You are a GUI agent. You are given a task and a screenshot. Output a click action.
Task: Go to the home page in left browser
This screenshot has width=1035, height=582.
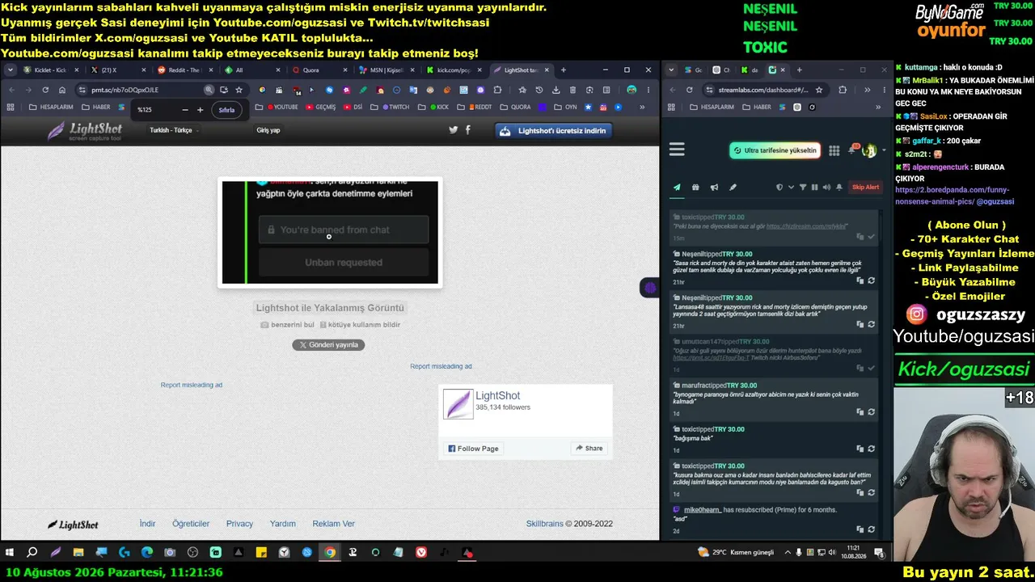pos(62,90)
